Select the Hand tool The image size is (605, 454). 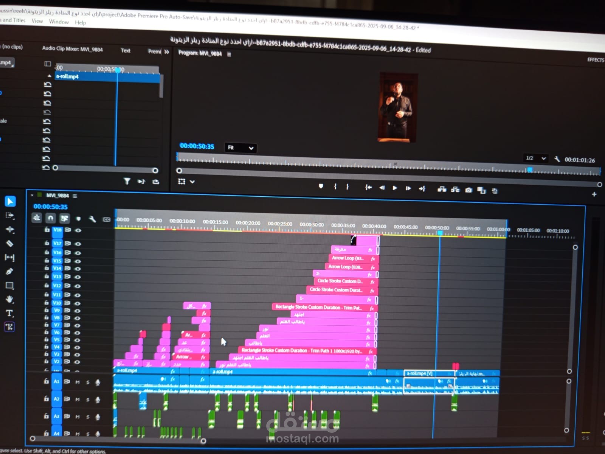(9, 299)
